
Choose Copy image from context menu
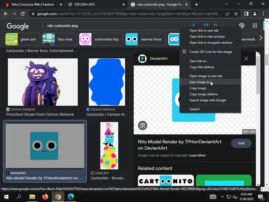pyautogui.click(x=210, y=88)
